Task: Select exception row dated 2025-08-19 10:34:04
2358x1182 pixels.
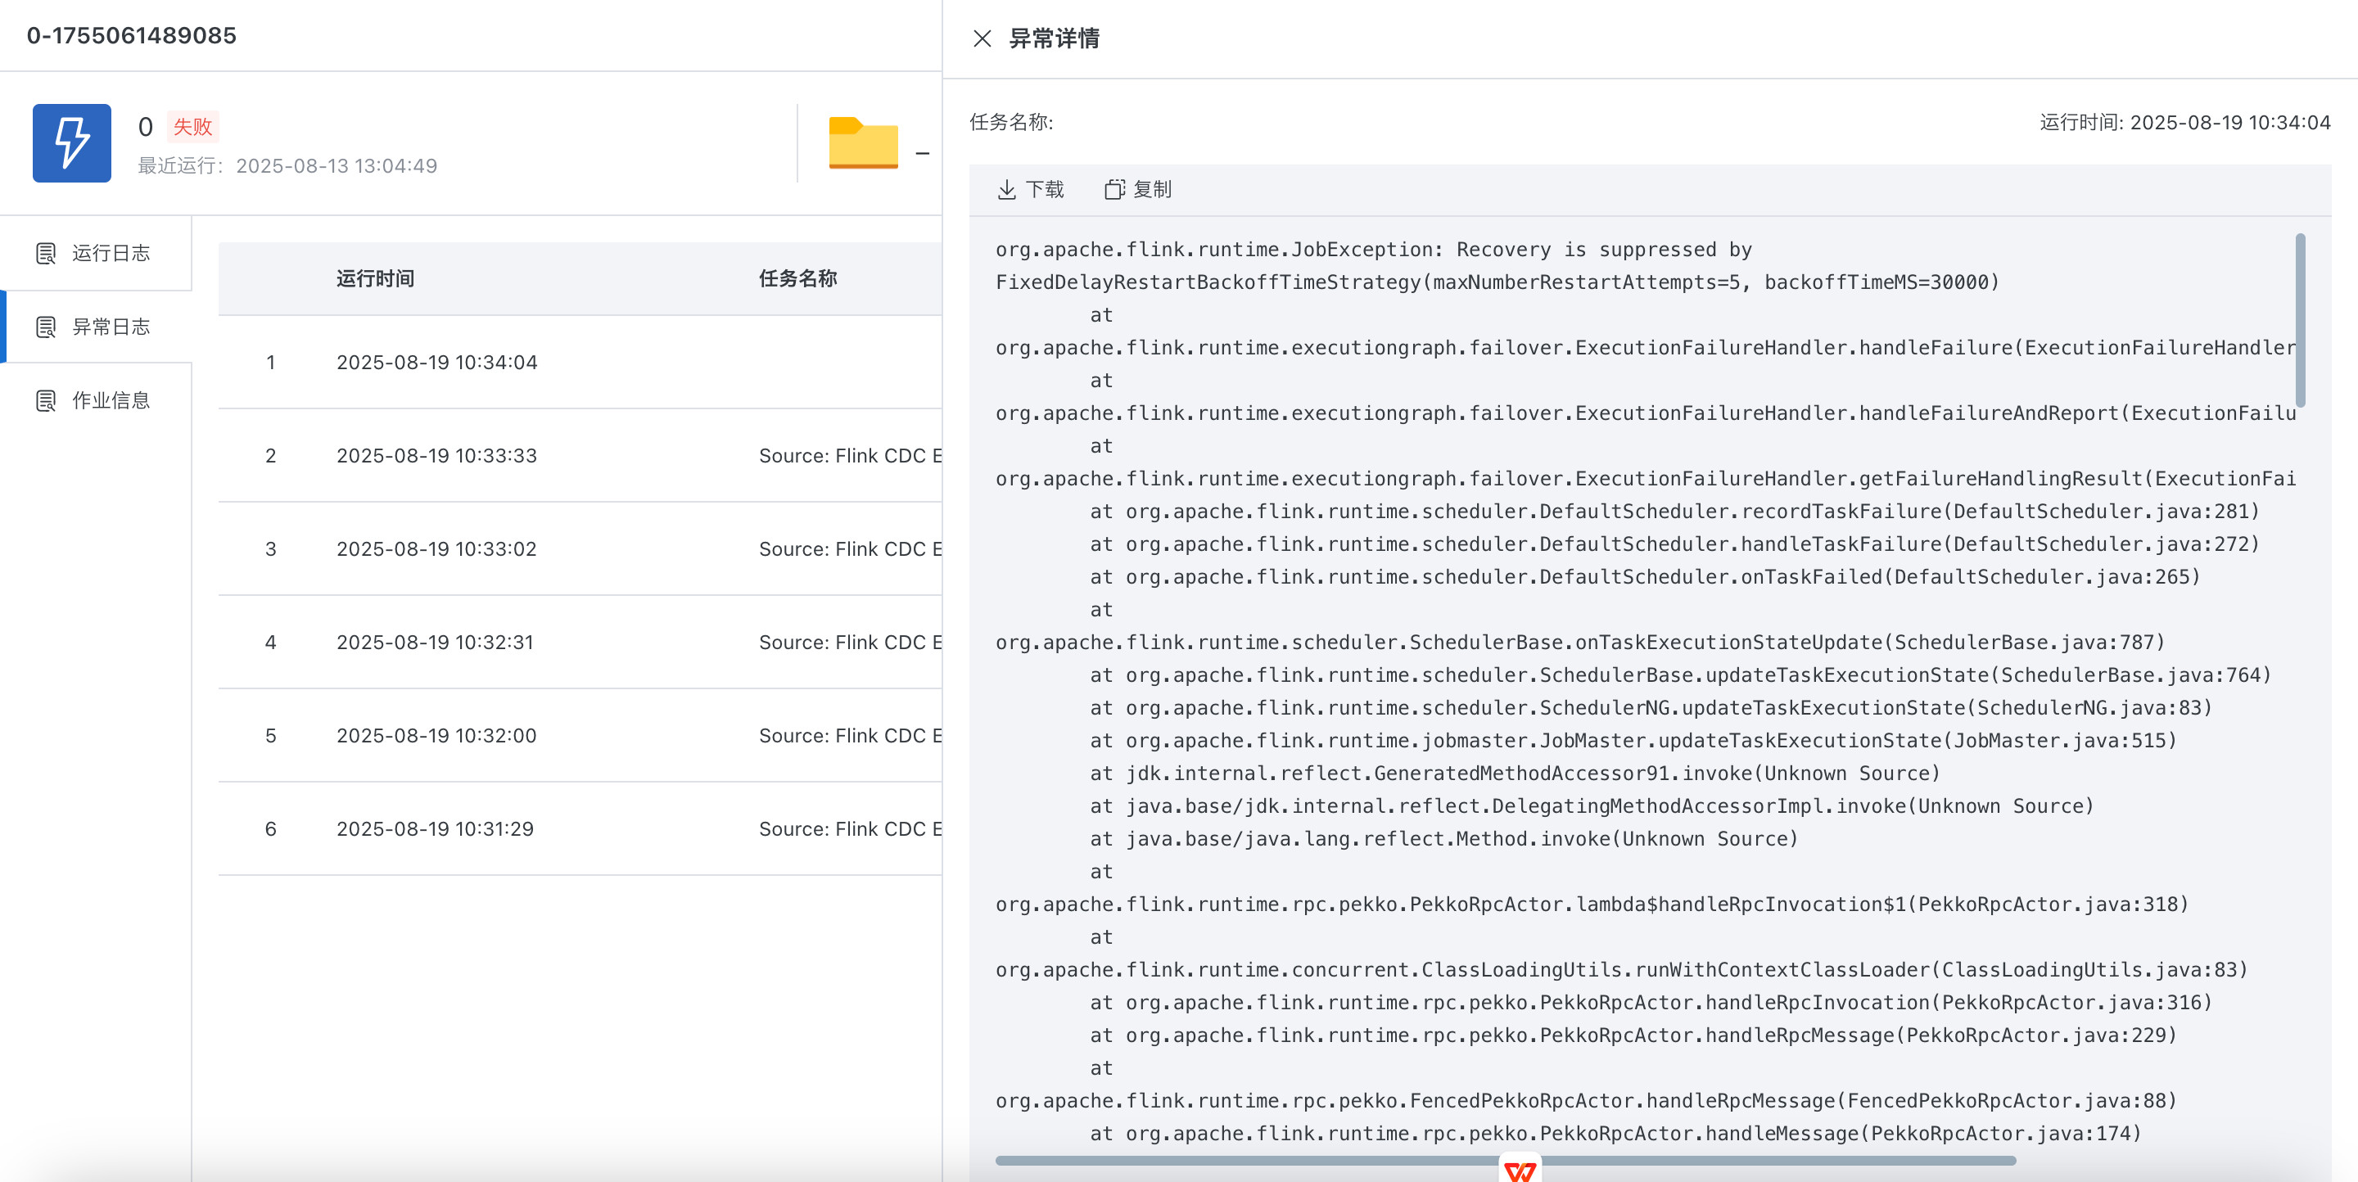Action: tap(436, 363)
